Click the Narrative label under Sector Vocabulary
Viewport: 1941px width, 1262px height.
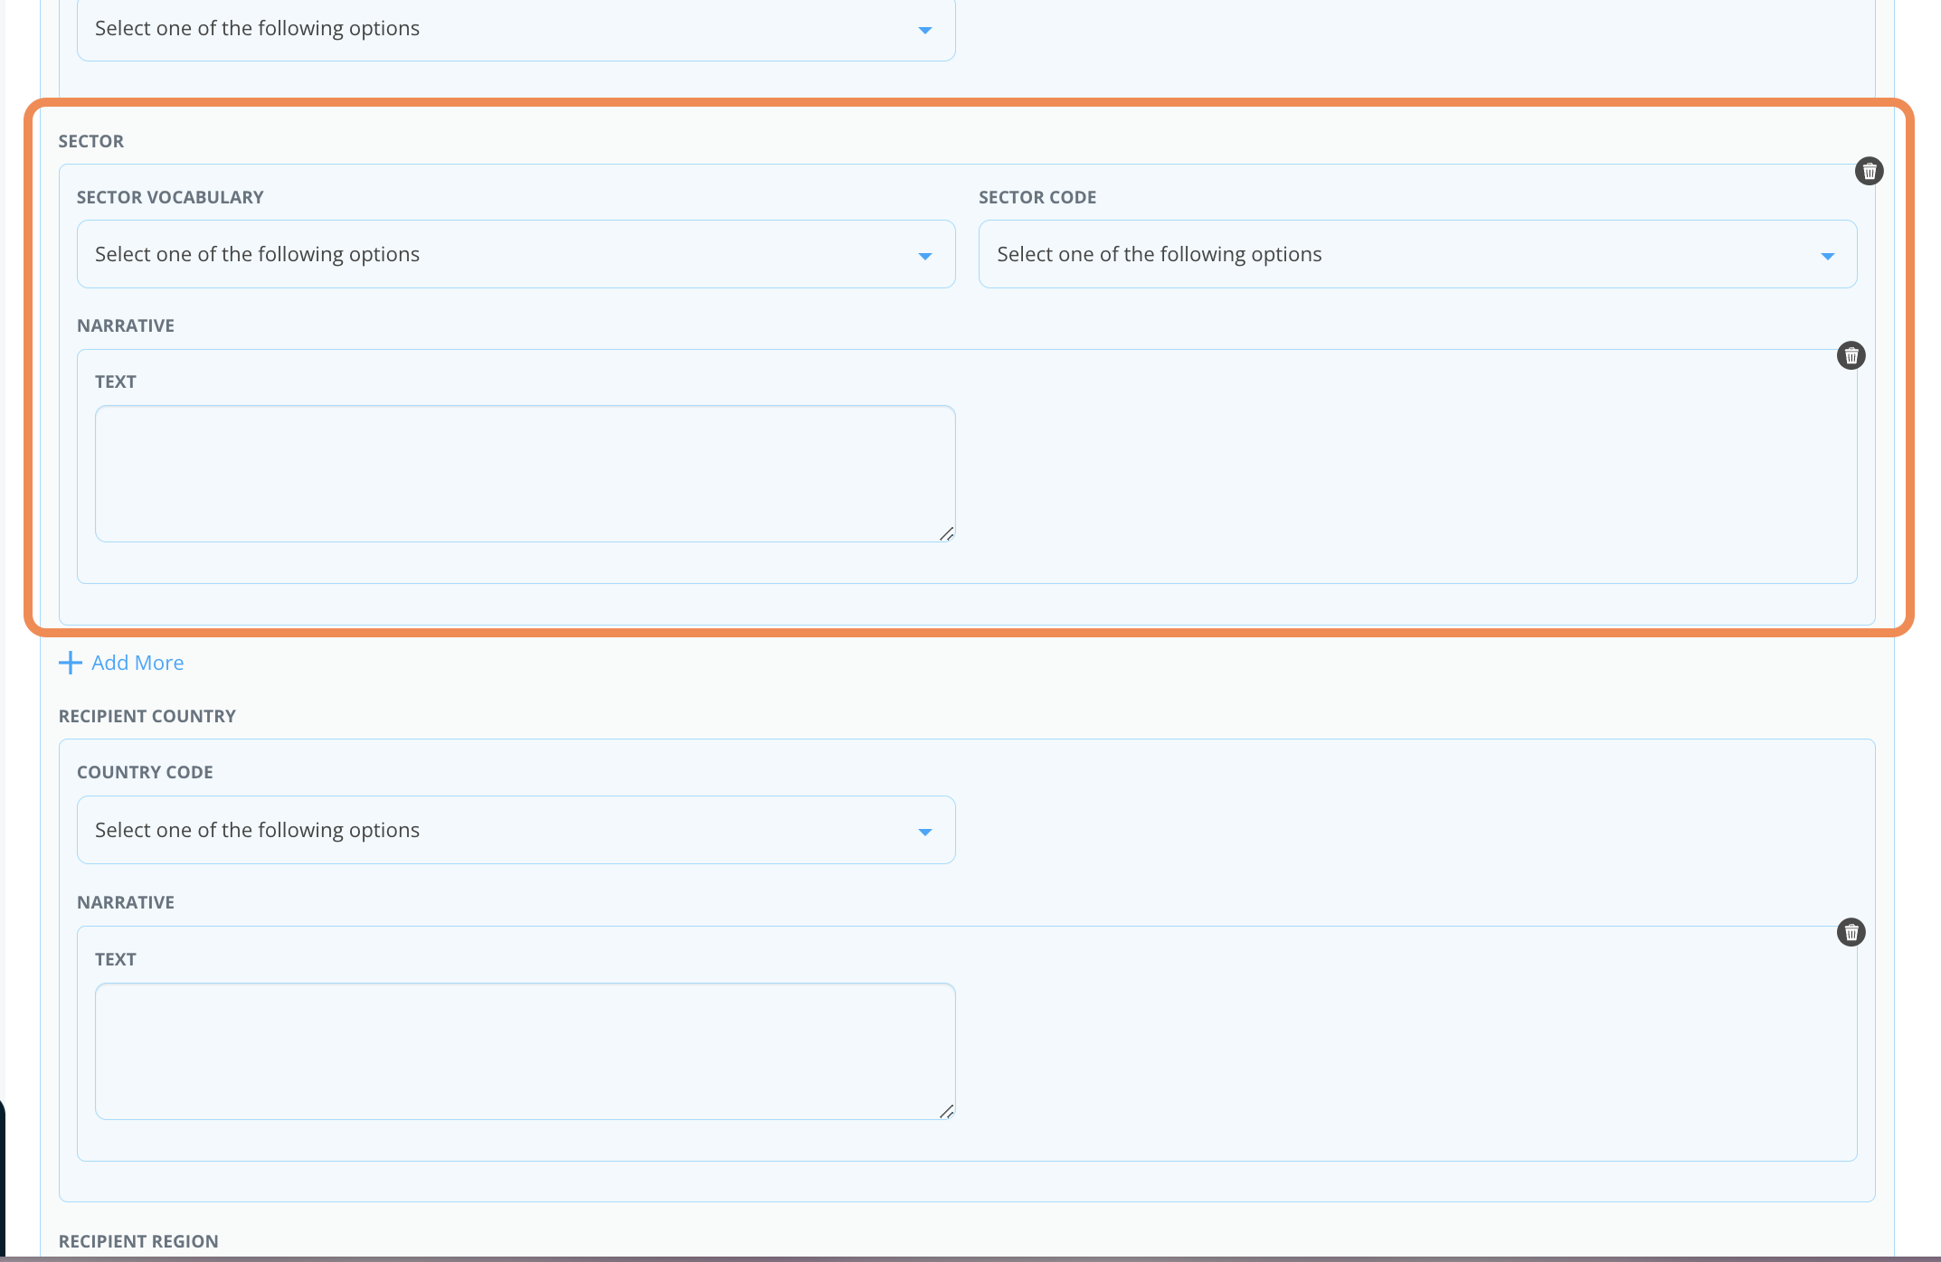(x=126, y=325)
